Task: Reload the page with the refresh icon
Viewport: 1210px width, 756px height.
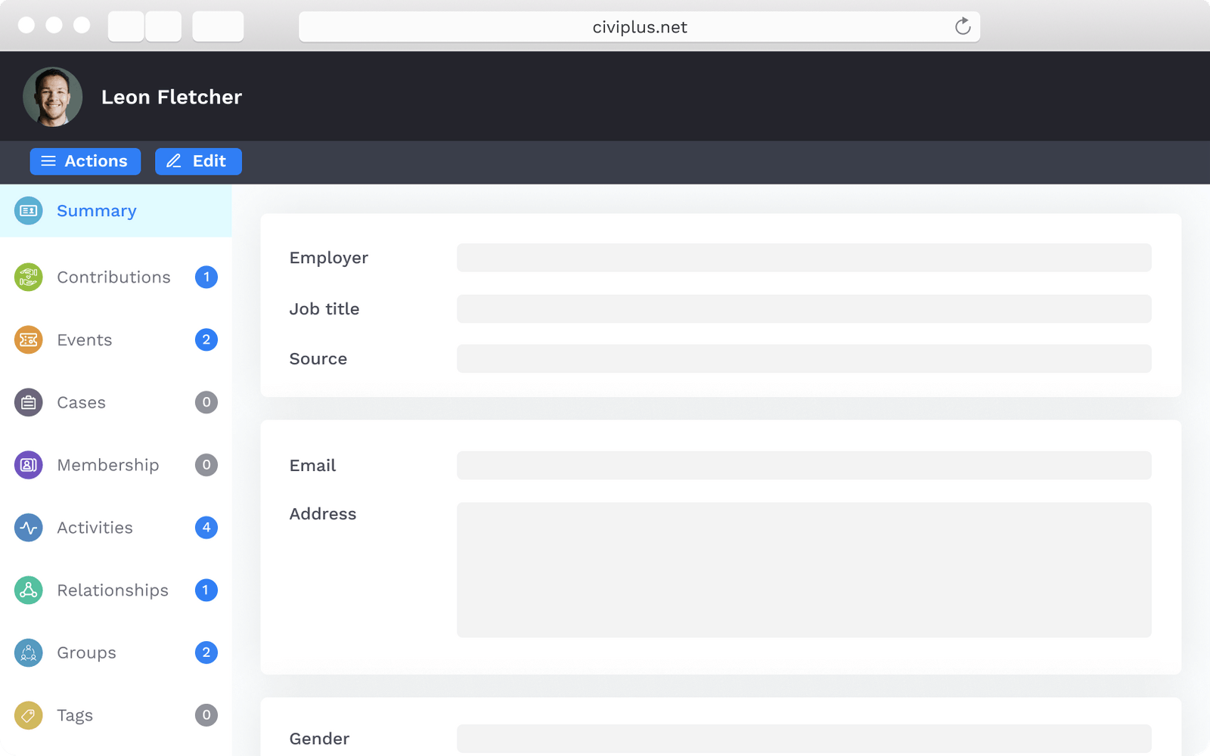Action: click(962, 26)
